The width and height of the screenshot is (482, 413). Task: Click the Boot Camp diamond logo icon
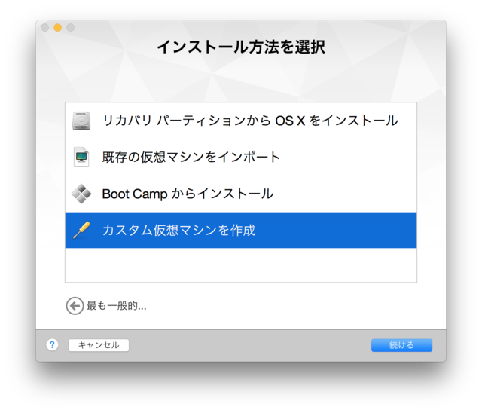(81, 194)
